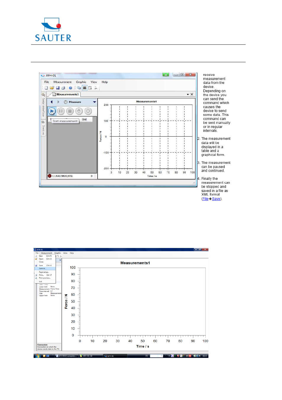Click New document icon in upper toolbar
The width and height of the screenshot is (282, 400).
point(46,88)
